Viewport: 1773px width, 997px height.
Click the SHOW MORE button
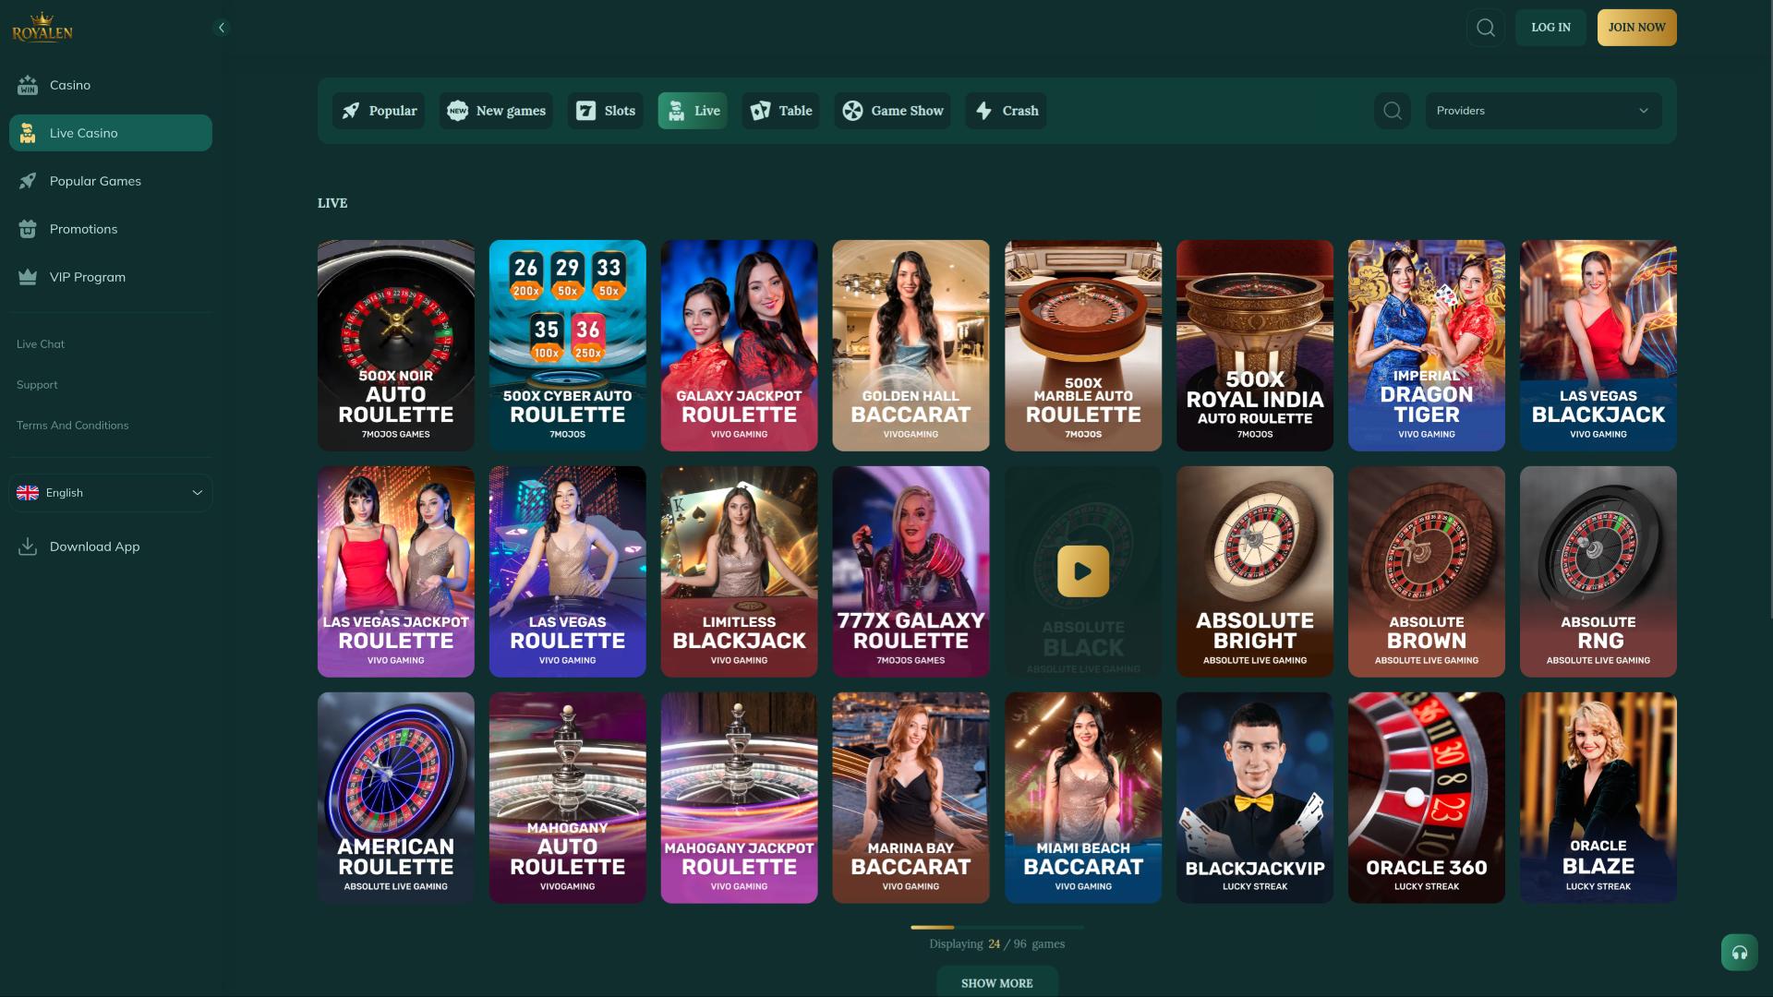pos(996,982)
